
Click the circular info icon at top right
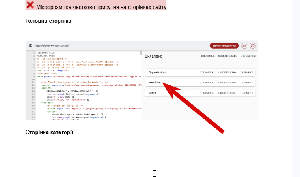tap(253, 46)
